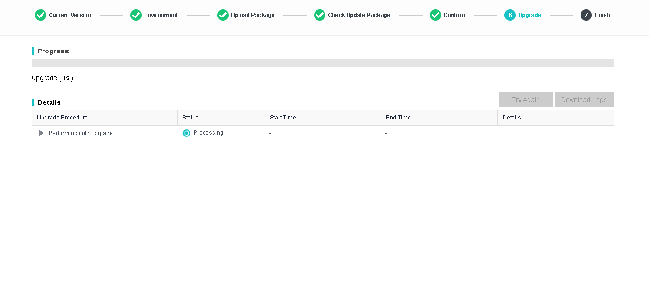
Task: Select the Finish step label
Action: 602,15
